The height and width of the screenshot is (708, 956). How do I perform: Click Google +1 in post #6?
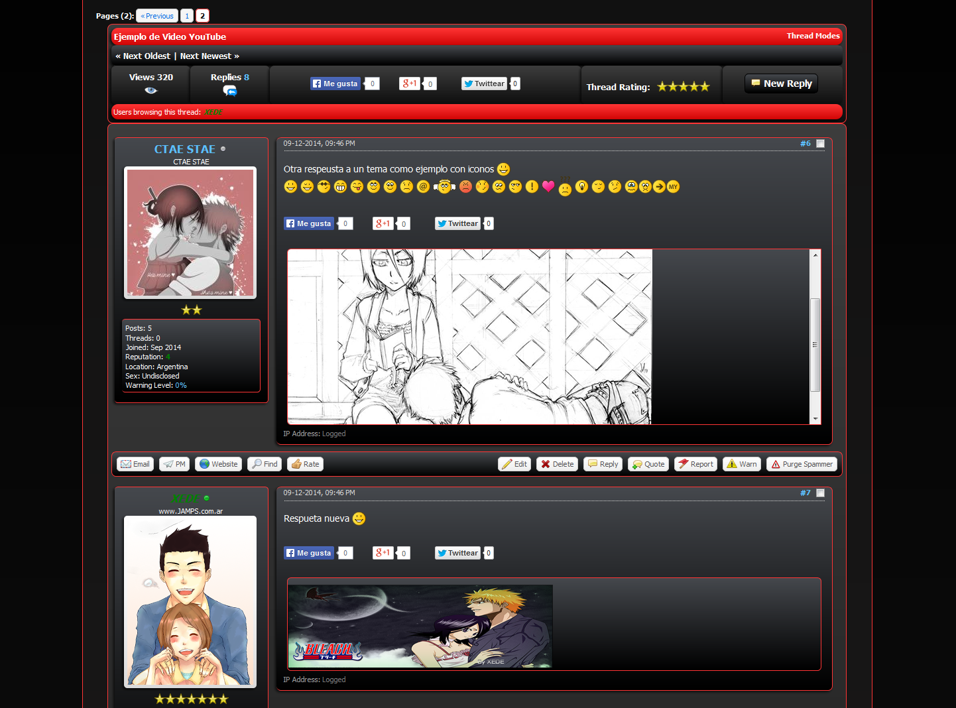[x=383, y=223]
